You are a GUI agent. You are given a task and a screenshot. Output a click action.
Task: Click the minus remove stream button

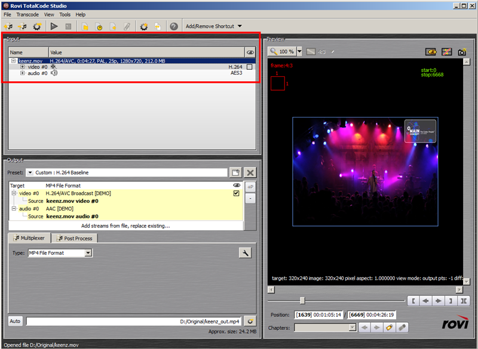pos(250,199)
